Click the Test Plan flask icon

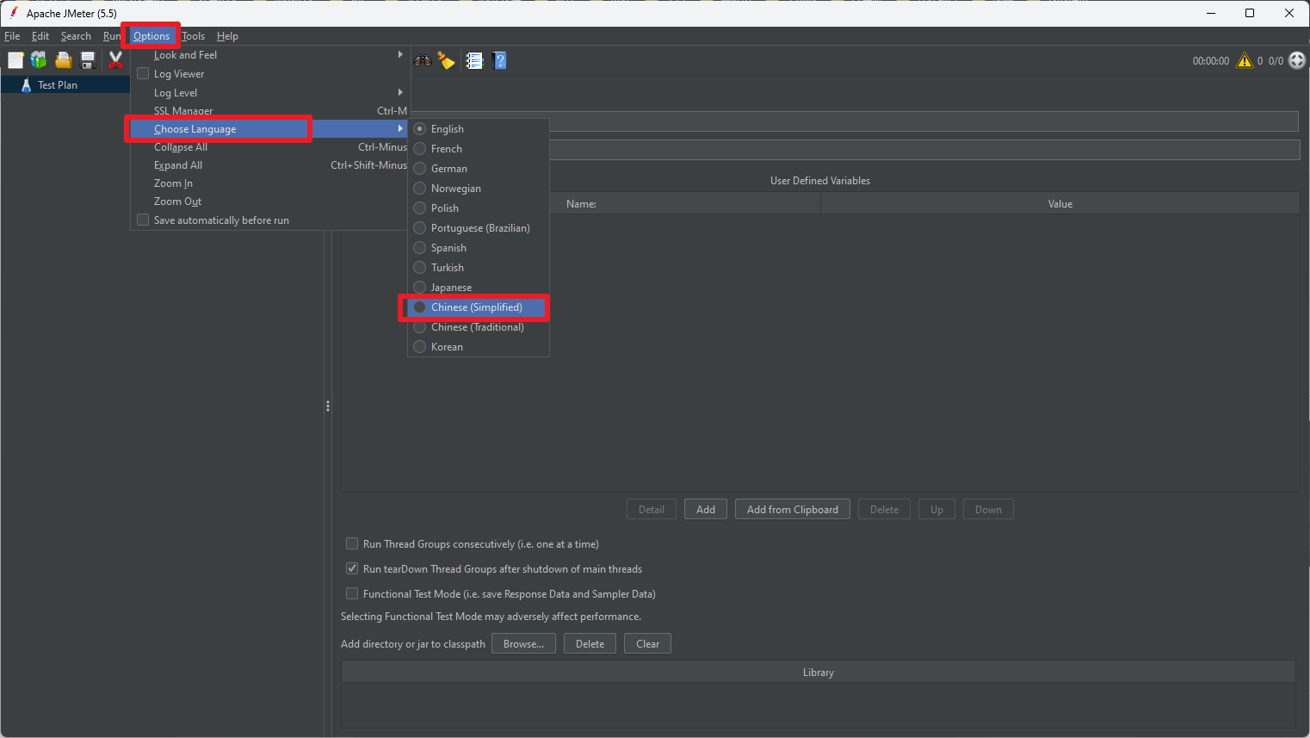pyautogui.click(x=26, y=85)
